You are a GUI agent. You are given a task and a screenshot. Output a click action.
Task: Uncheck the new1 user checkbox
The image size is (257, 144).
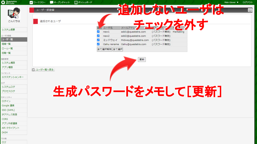click(x=98, y=32)
